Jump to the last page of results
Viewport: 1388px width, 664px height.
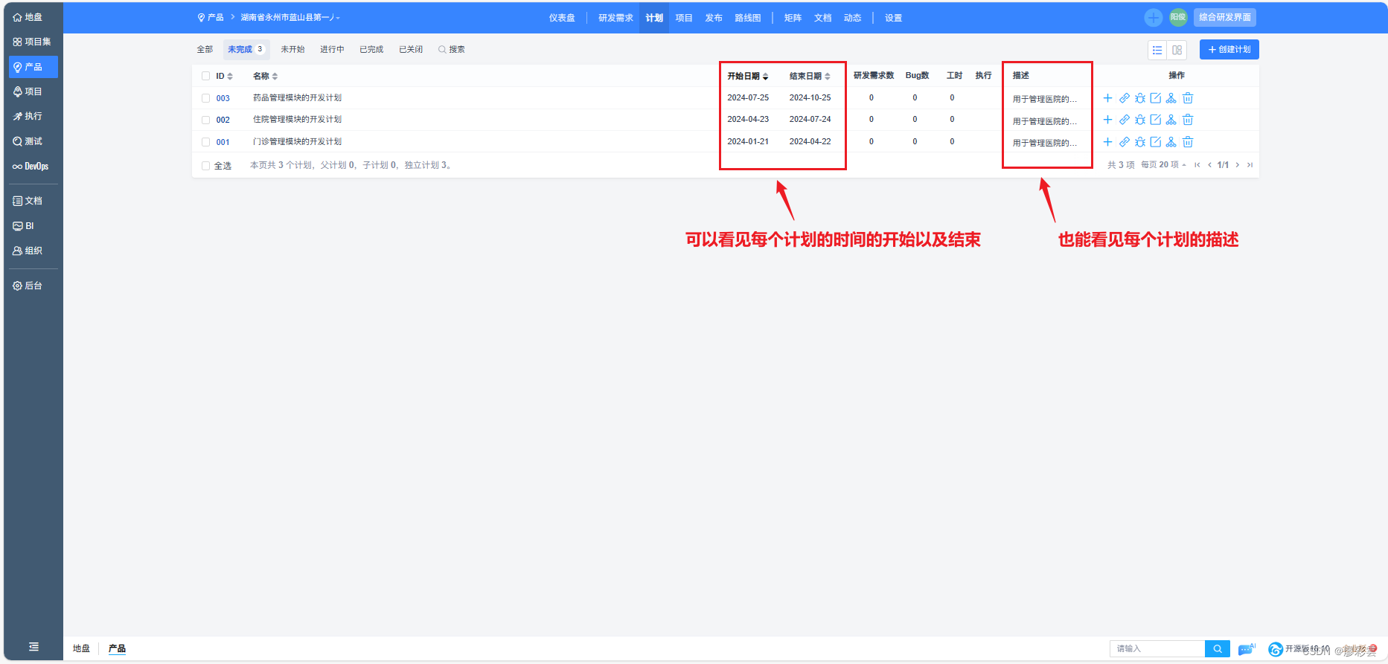tap(1250, 165)
